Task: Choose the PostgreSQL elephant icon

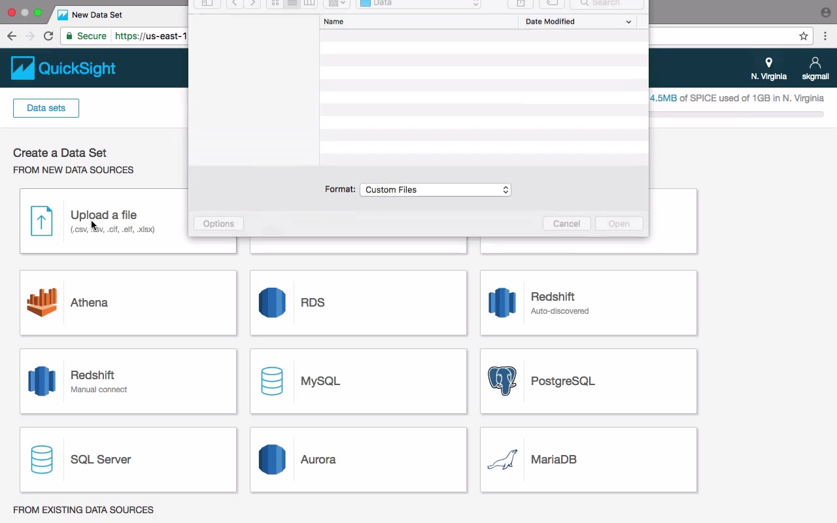Action: [502, 381]
